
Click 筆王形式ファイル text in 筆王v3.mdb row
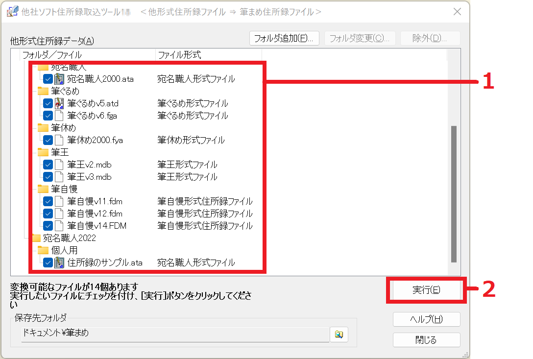click(x=187, y=177)
